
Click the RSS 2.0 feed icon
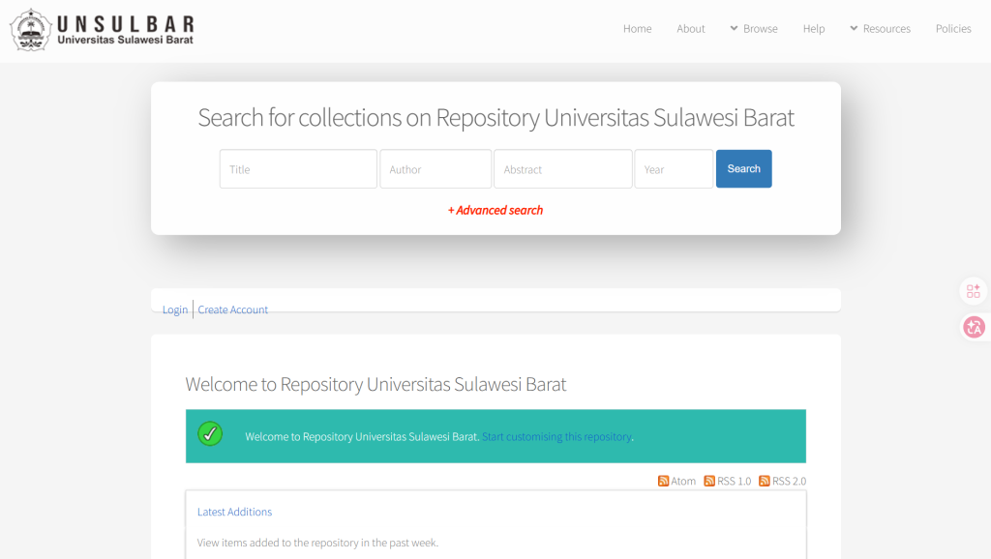click(x=765, y=482)
